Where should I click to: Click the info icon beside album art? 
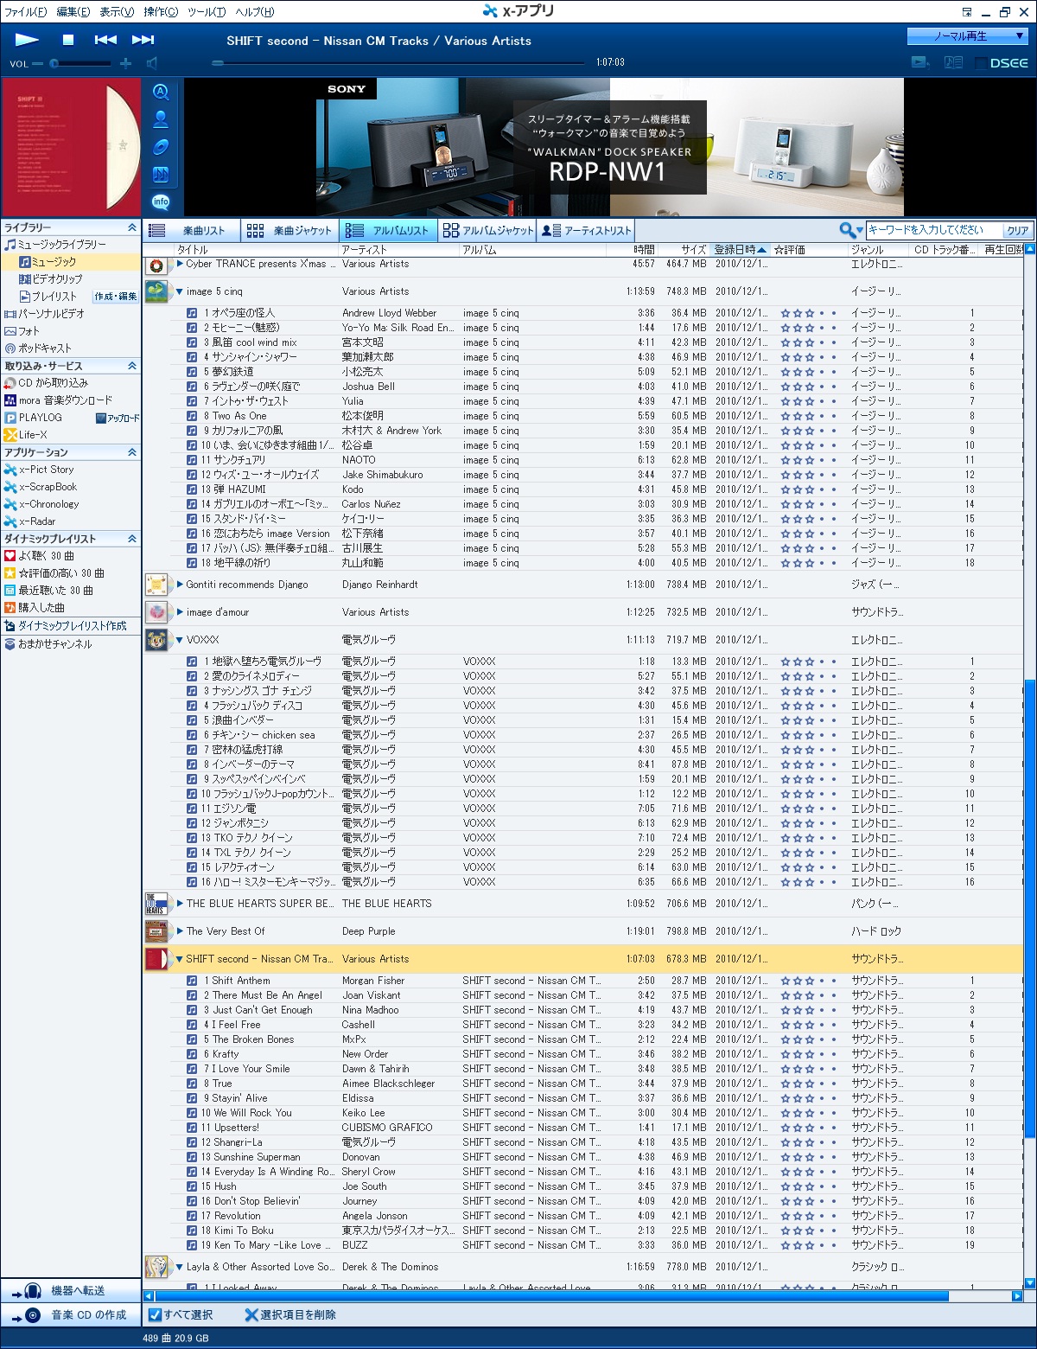pos(161,201)
